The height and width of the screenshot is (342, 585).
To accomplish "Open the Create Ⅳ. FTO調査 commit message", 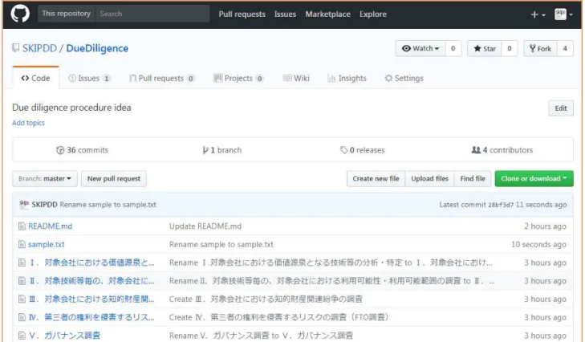I will [279, 317].
